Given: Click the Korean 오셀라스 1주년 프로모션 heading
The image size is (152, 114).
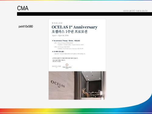Looking at the screenshot, I should (70, 32).
